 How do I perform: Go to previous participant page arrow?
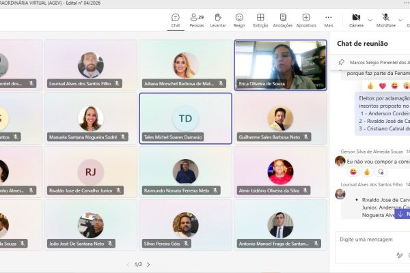(128, 265)
